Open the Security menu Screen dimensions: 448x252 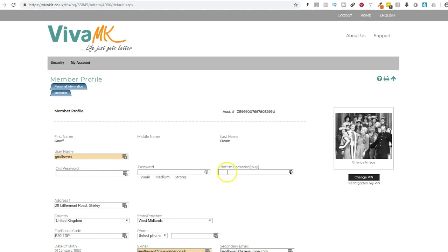pos(57,63)
